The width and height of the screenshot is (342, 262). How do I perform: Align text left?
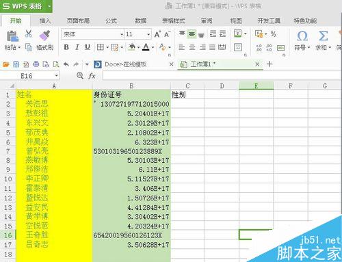pos(182,47)
